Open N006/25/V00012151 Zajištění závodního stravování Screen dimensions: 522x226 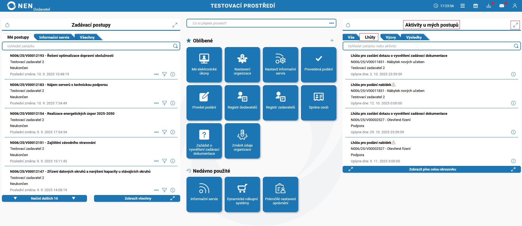pos(53,143)
